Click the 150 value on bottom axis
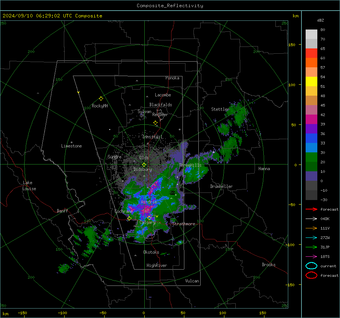The image size is (340, 318). pyautogui.click(x=263, y=313)
